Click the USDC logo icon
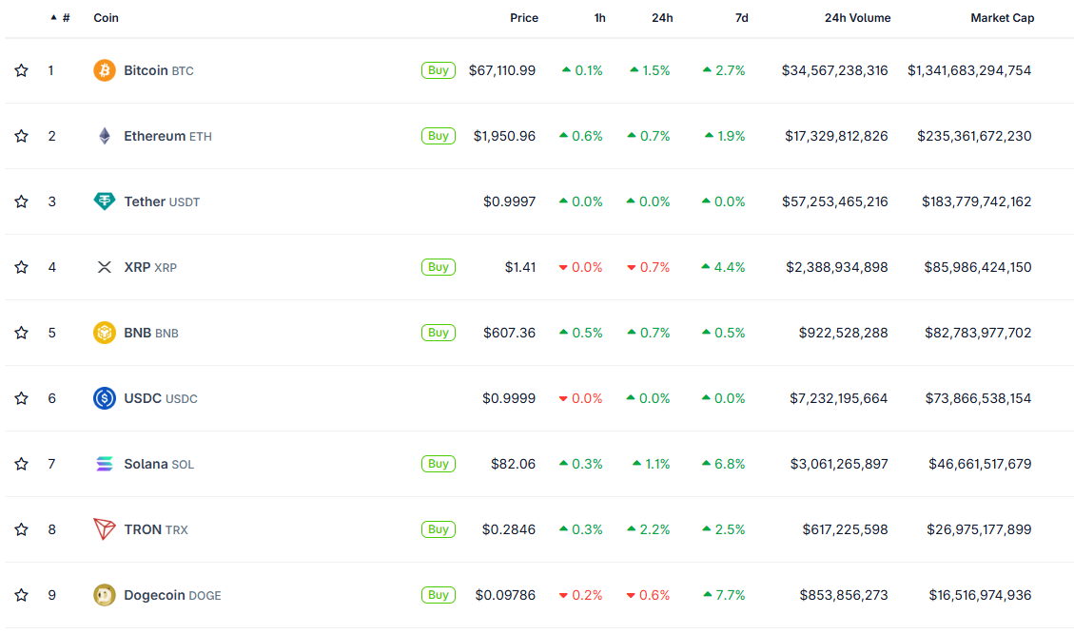 coord(105,398)
